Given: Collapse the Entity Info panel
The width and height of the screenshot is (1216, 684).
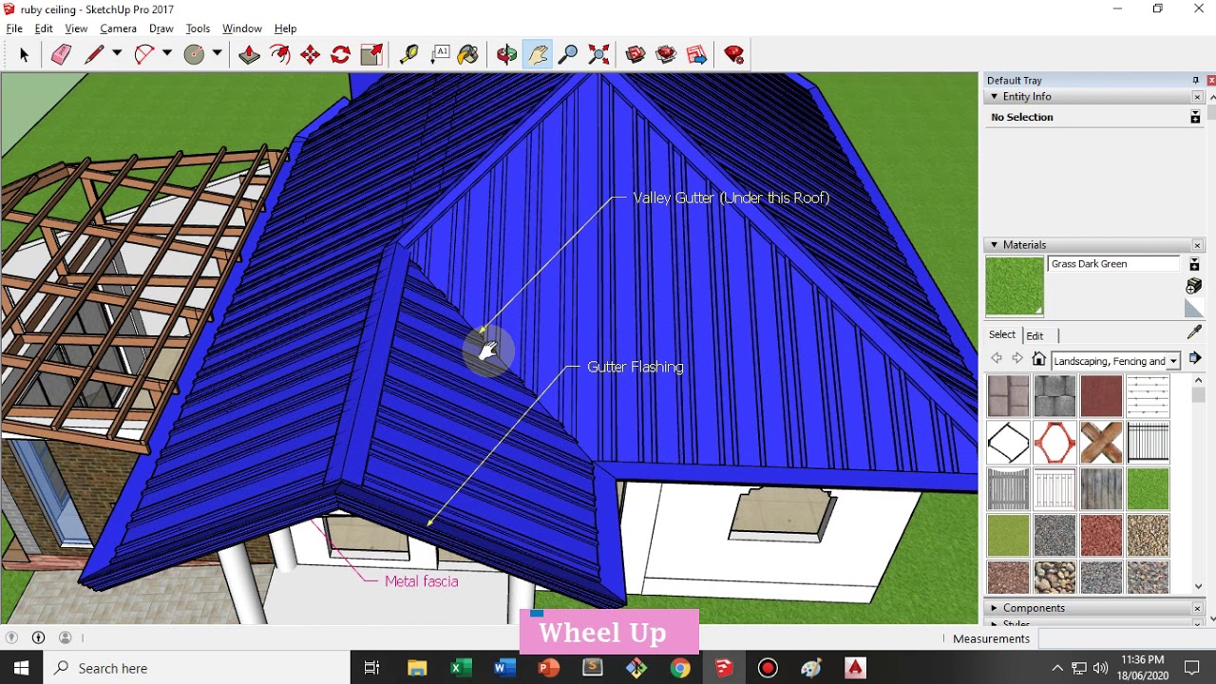Looking at the screenshot, I should 995,96.
